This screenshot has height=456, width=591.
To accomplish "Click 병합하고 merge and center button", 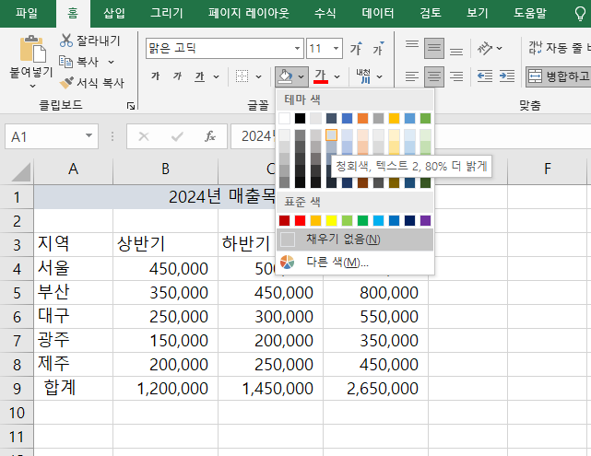I will tap(559, 76).
